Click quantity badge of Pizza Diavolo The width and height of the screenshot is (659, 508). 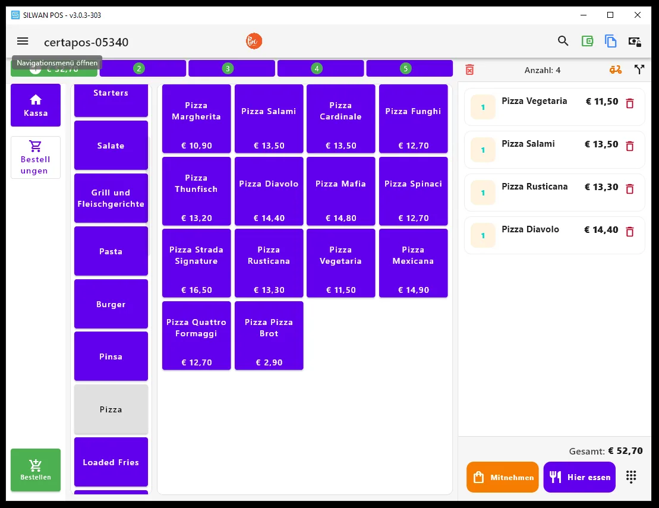coord(483,236)
